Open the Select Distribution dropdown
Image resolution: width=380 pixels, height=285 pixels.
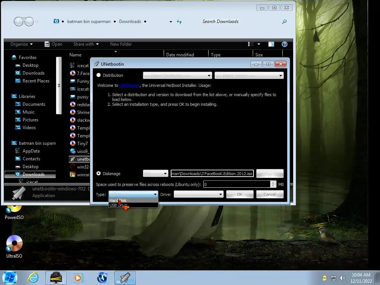[x=177, y=75]
